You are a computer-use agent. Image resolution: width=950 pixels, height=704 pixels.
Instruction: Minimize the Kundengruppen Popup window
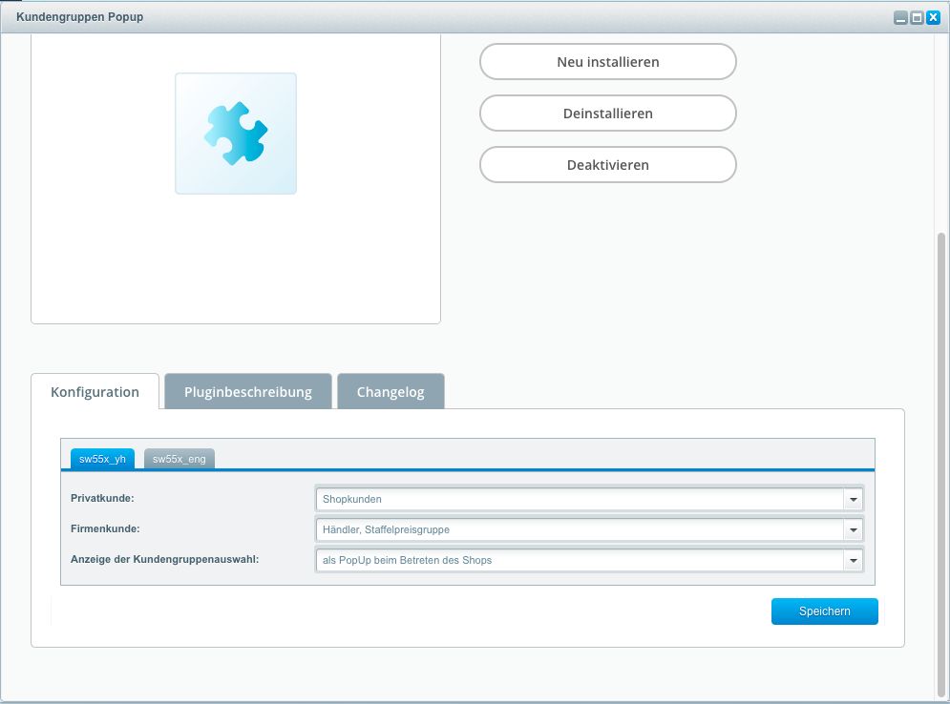click(x=900, y=17)
